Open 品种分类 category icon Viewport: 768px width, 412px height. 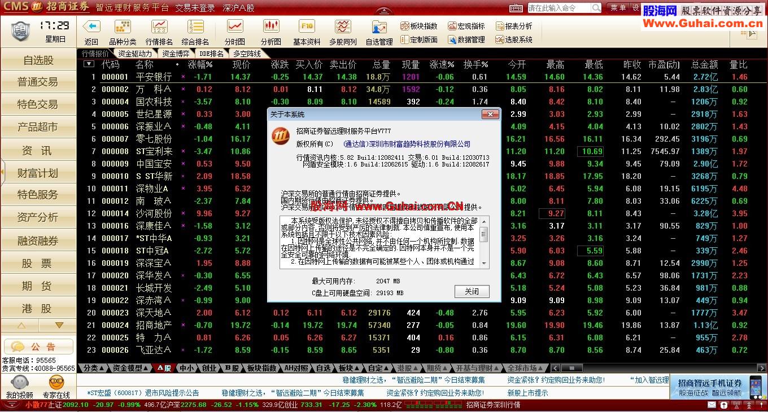click(x=123, y=27)
